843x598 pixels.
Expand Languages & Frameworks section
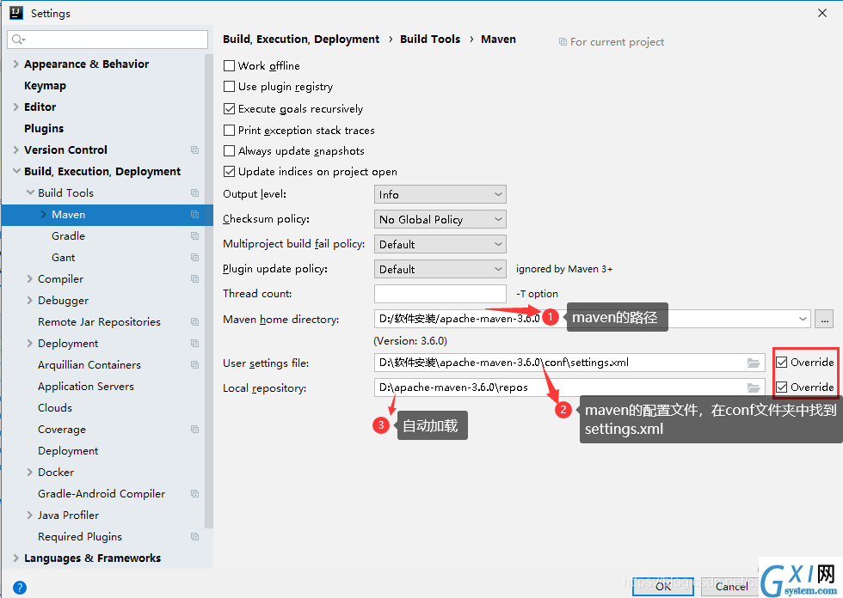[x=16, y=558]
